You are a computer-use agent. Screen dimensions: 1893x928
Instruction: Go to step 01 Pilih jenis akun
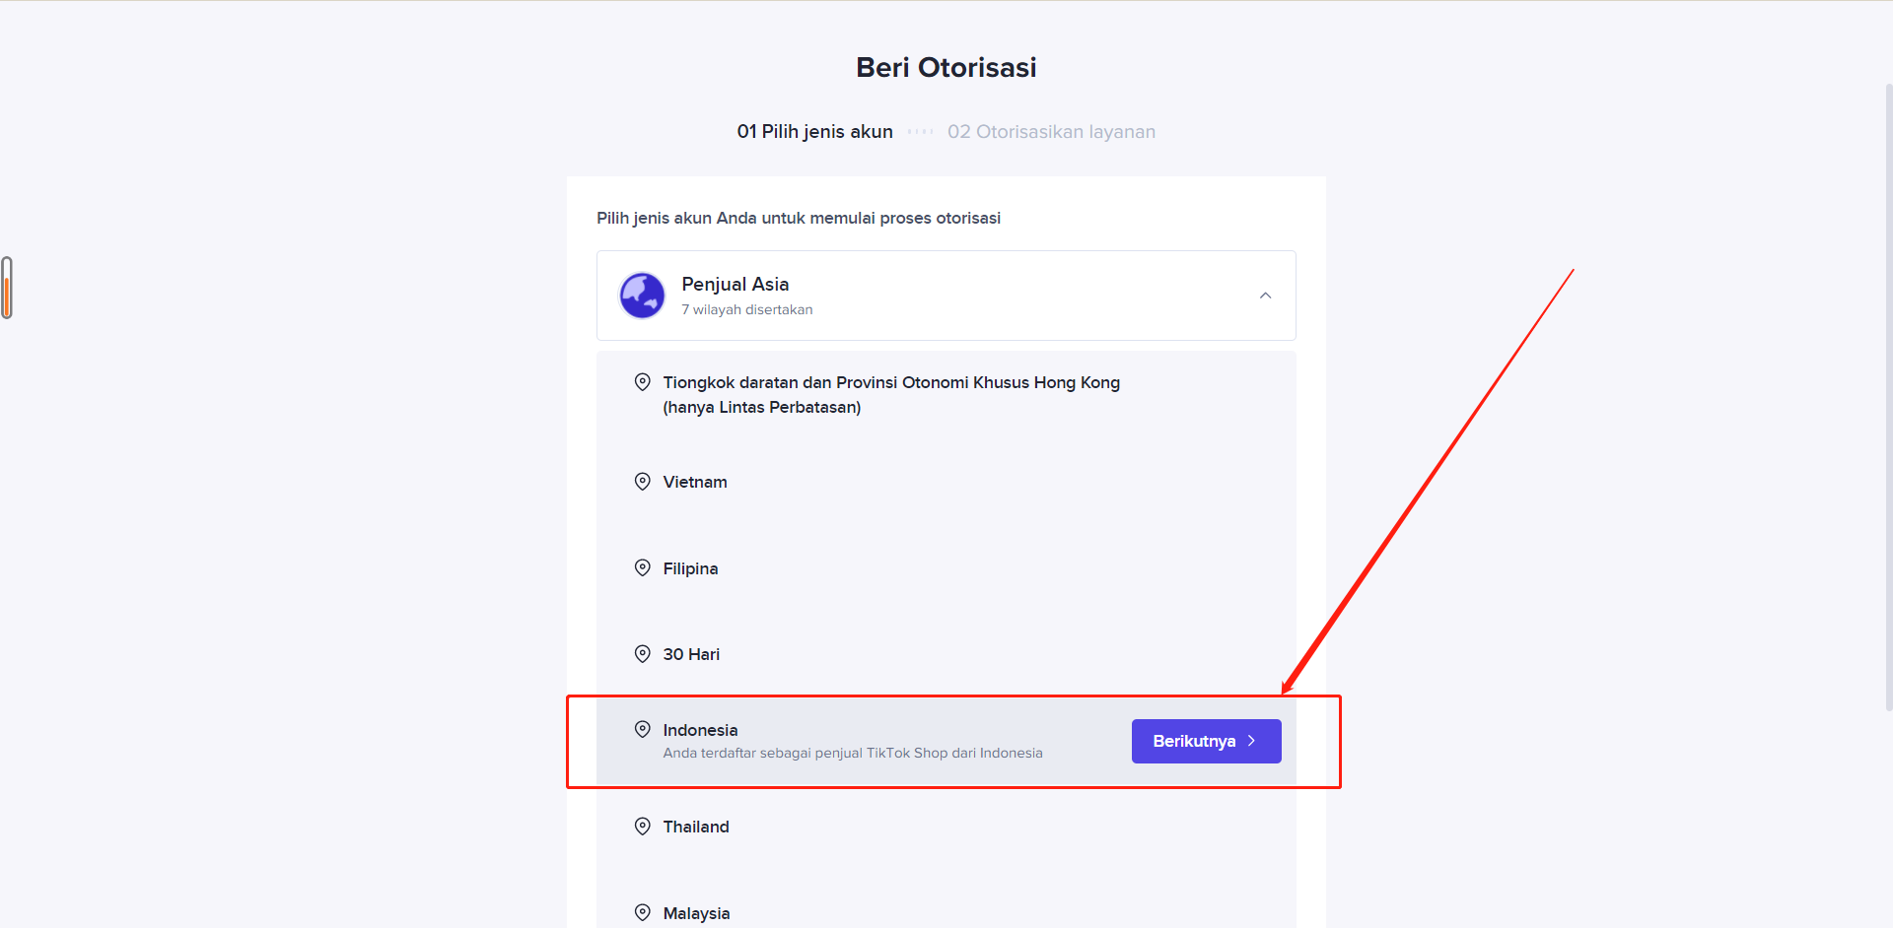tap(814, 132)
